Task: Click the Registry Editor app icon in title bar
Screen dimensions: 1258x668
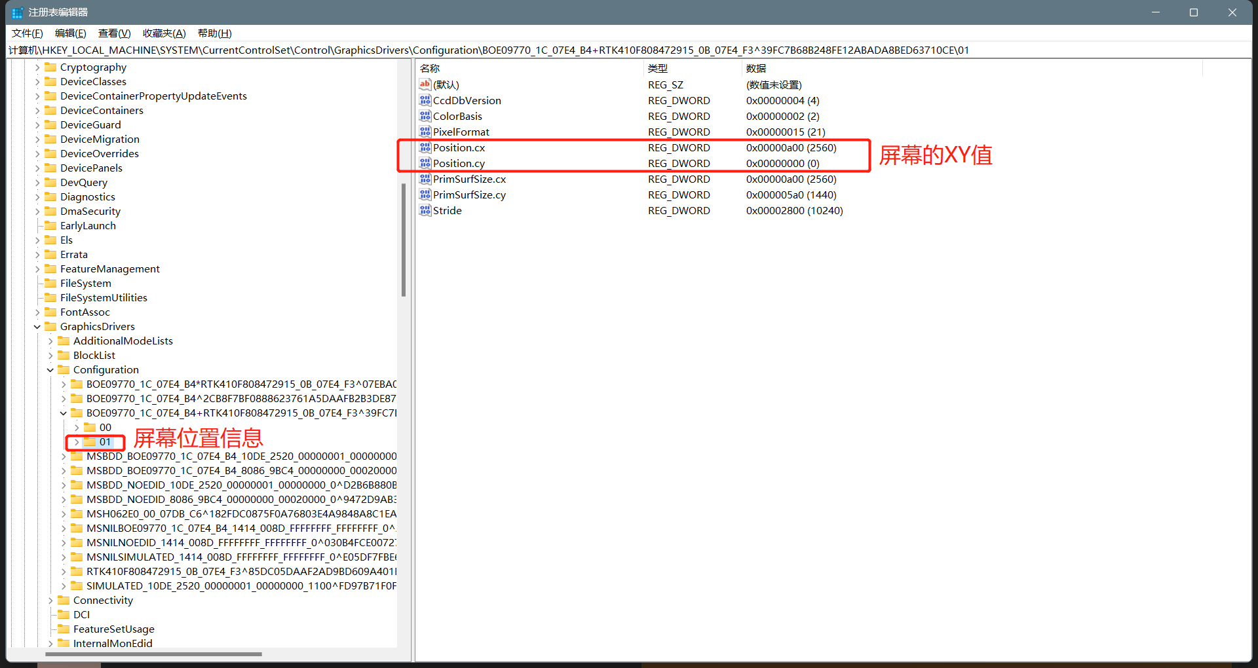Action: pos(17,12)
